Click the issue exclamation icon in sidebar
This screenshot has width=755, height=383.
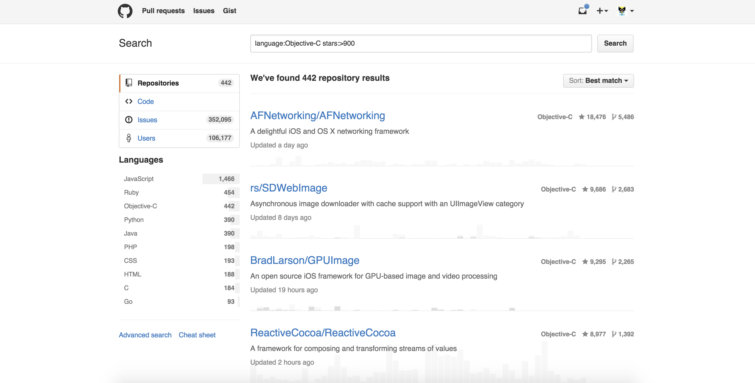click(129, 120)
